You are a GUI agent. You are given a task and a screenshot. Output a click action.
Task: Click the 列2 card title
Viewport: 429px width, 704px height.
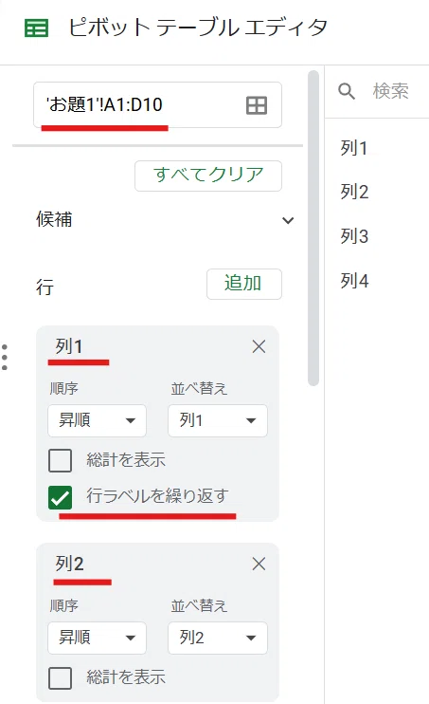tap(69, 564)
